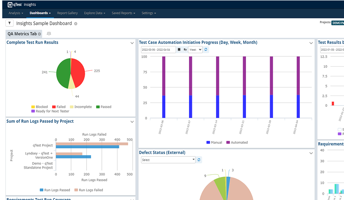Open Insights Sample Dashboard settings gear
Image resolution: width=344 pixels, height=200 pixels.
point(76,23)
